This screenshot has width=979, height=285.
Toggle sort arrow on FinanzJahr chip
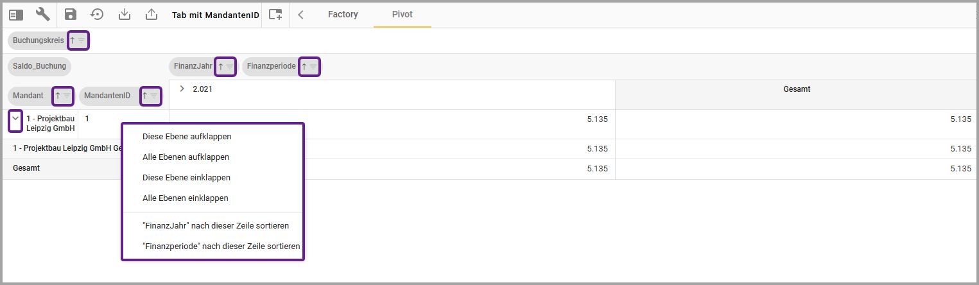221,66
